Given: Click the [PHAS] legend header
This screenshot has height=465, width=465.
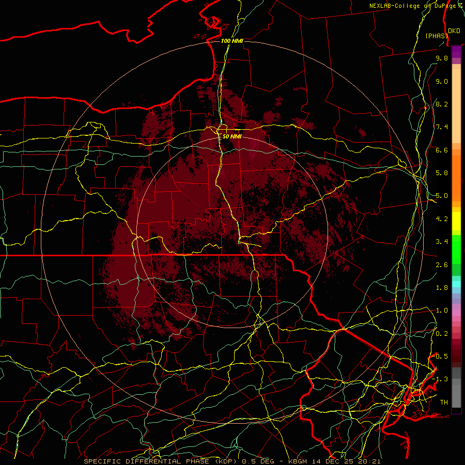Looking at the screenshot, I should point(436,36).
